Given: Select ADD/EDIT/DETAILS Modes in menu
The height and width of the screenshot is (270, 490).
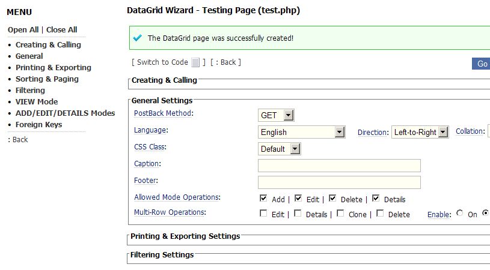Looking at the screenshot, I should (66, 113).
